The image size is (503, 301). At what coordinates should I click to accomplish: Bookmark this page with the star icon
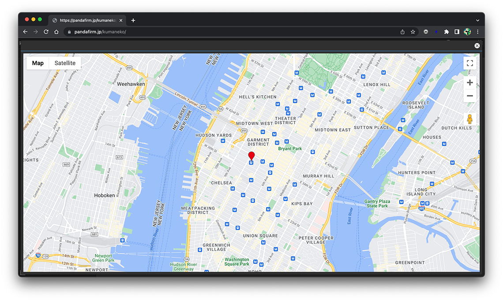point(413,32)
